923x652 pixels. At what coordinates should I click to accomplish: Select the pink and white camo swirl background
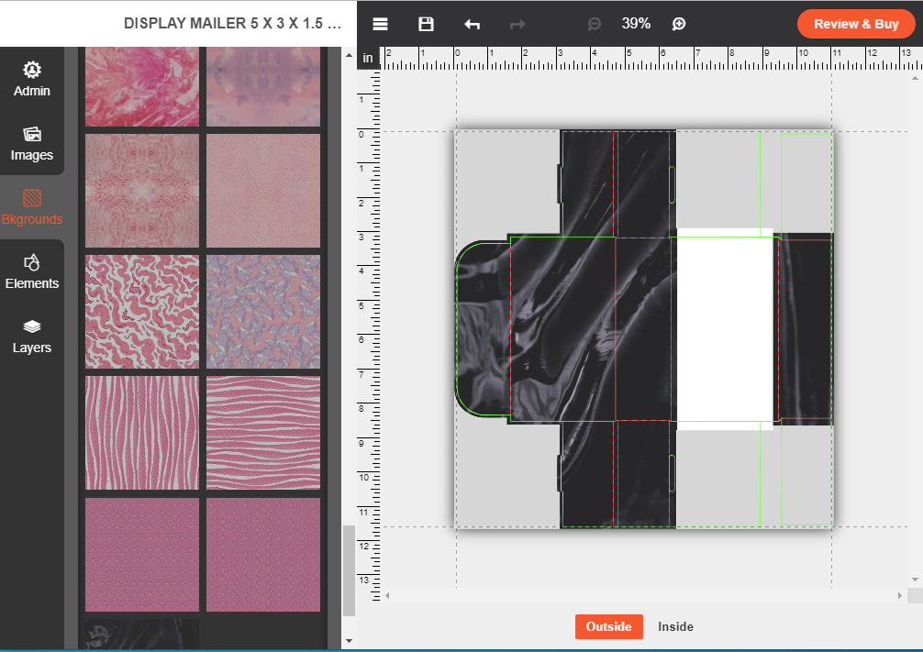point(142,312)
